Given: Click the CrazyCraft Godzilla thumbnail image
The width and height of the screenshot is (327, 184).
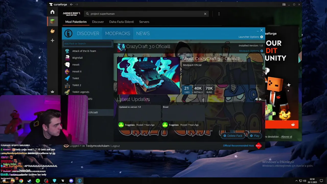Looking at the screenshot, I should pyautogui.click(x=148, y=76).
